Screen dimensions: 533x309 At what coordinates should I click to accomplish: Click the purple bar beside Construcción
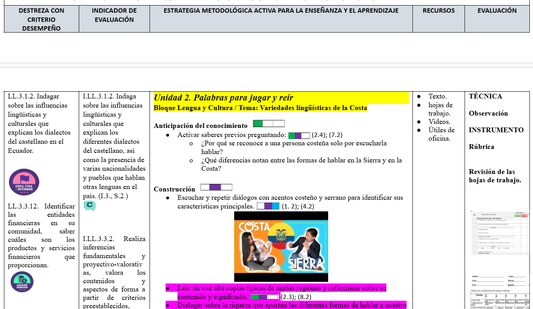click(216, 187)
